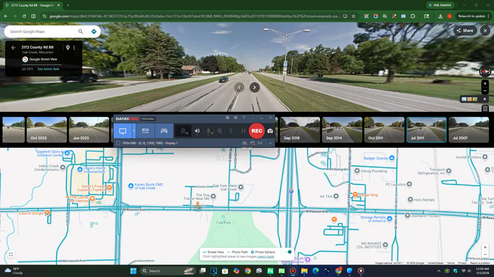Select the Sep 2014 Street View thumbnail

point(342,130)
